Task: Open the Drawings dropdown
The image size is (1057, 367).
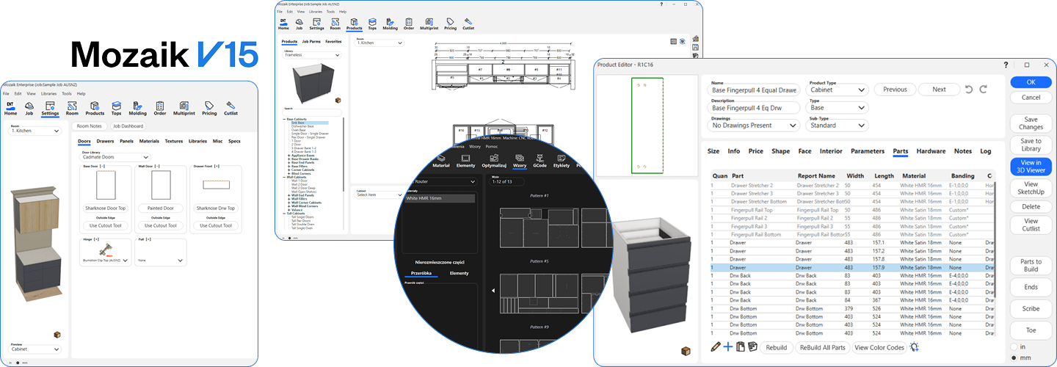Action: click(x=754, y=126)
